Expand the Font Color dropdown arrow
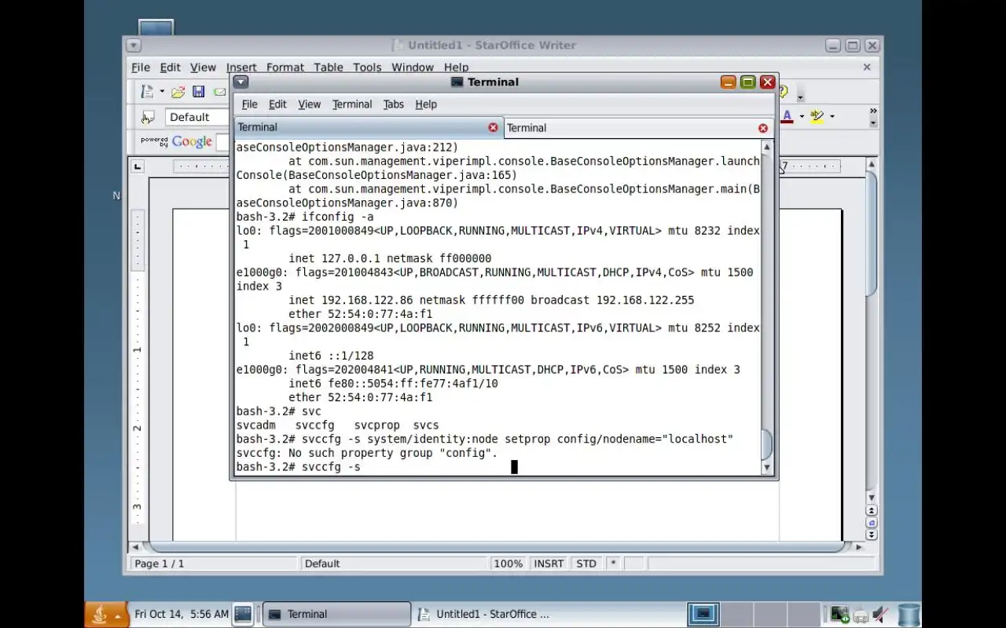 click(802, 117)
